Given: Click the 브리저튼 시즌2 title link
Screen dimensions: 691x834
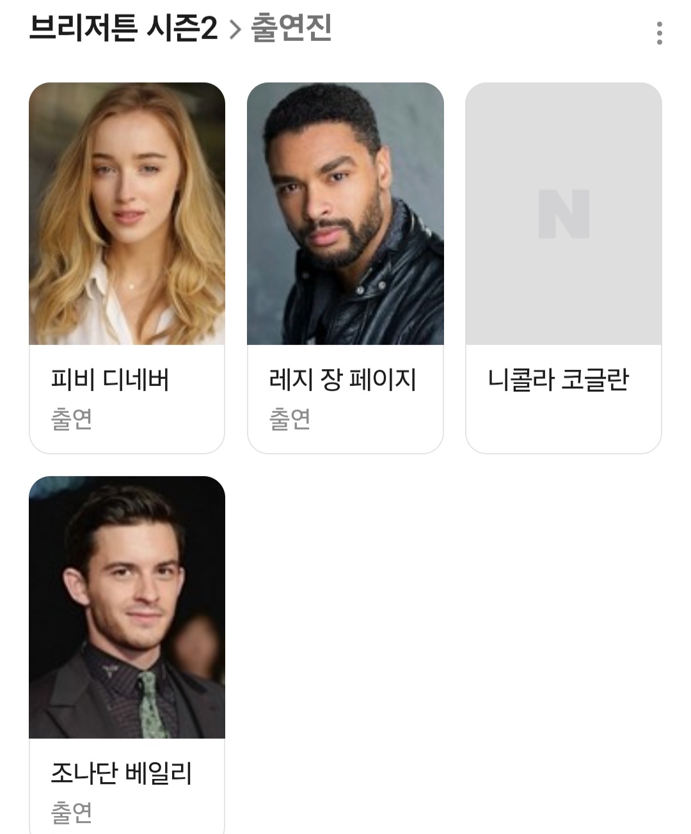Looking at the screenshot, I should [x=123, y=29].
